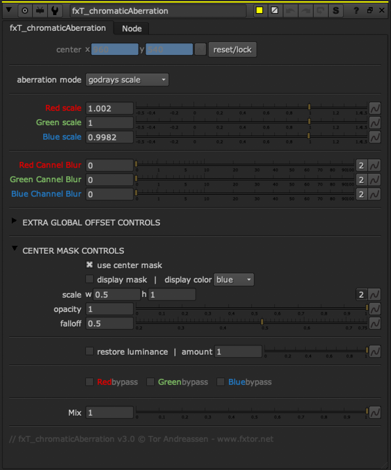Click the S presets icon in the toolbar

(x=336, y=10)
